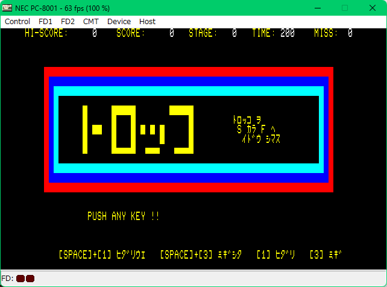387x287 pixels.
Task: Click the STAGE label
Action: pyautogui.click(x=203, y=33)
